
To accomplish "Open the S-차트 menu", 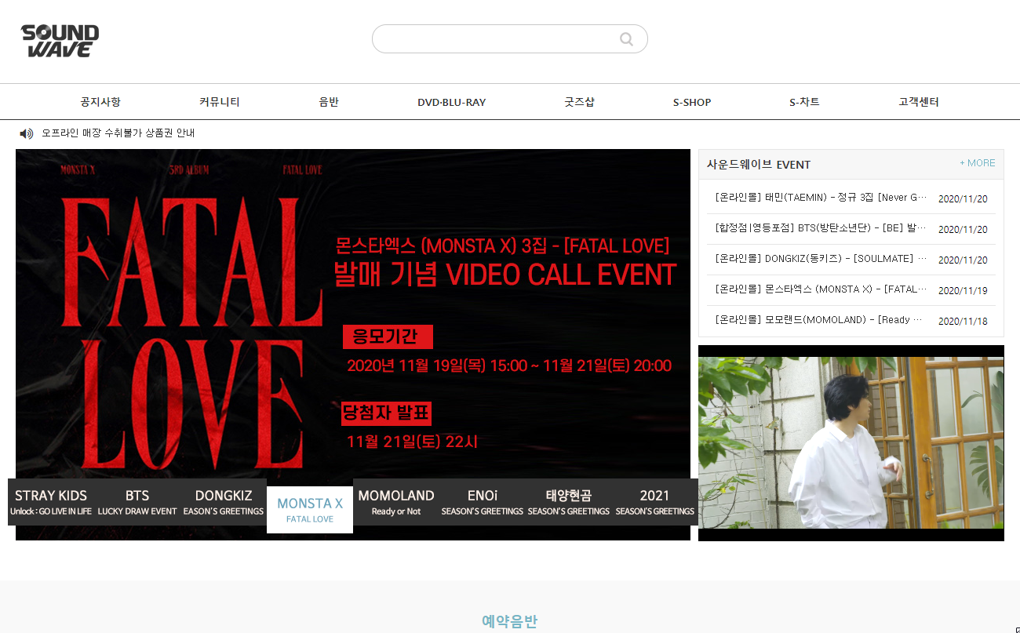I will click(804, 102).
